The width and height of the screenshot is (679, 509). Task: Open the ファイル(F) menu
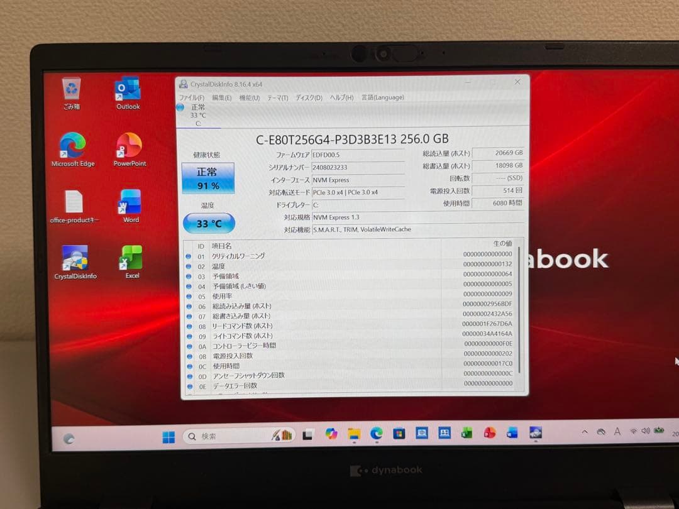[191, 98]
